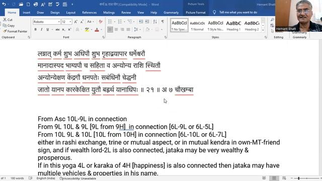Go to the Review tab

click(126, 13)
